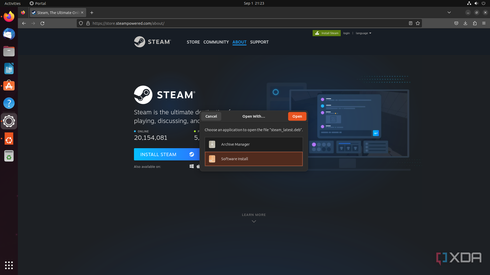Expand the list all tabs chevron
This screenshot has width=490, height=275.
[x=449, y=12]
